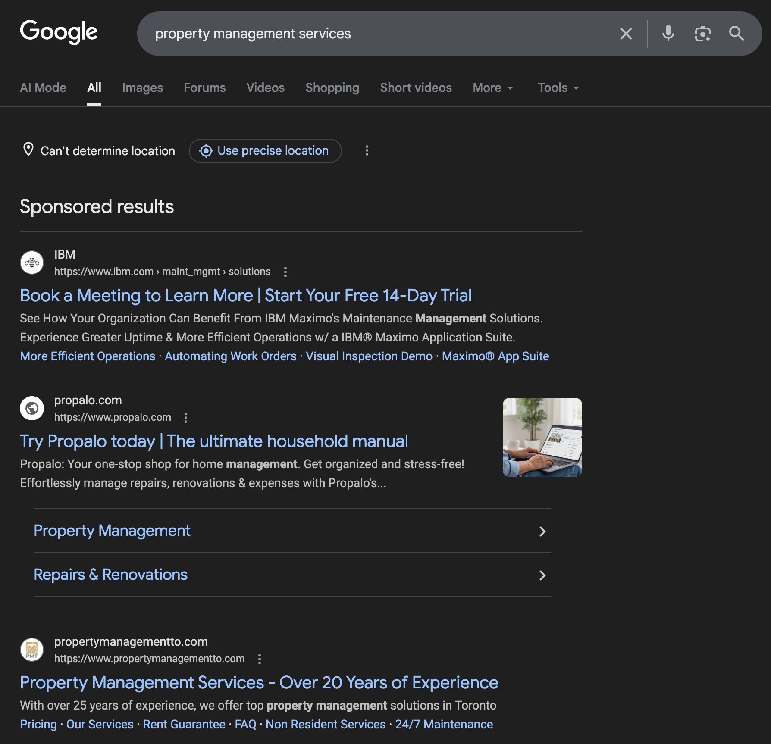Open location options three-dot menu

pyautogui.click(x=367, y=150)
